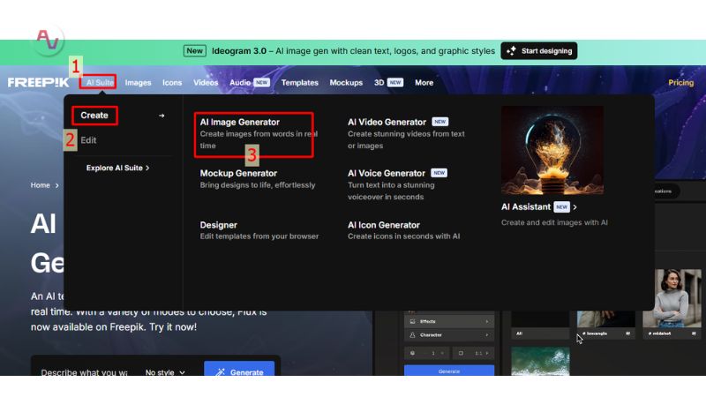Viewport: 706px width, 397px height.
Task: Click the NEW badge next to AI Assistant
Action: [x=561, y=206]
